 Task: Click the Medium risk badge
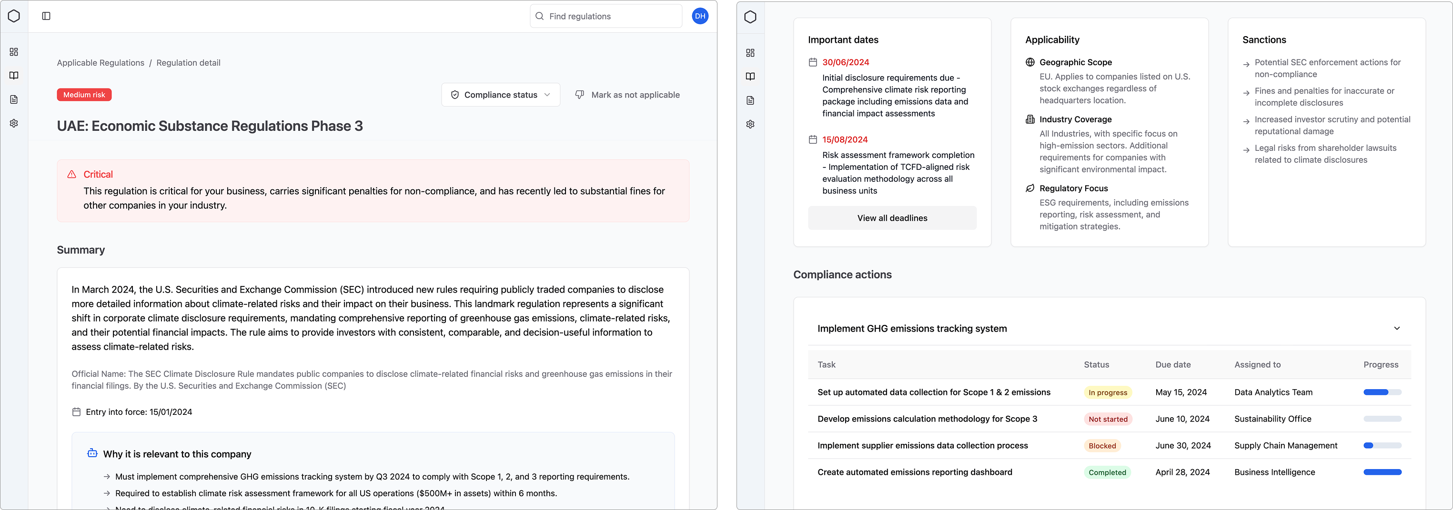click(84, 95)
